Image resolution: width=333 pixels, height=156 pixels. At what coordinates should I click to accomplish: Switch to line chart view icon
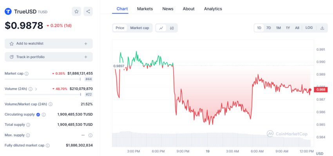tap(161, 28)
